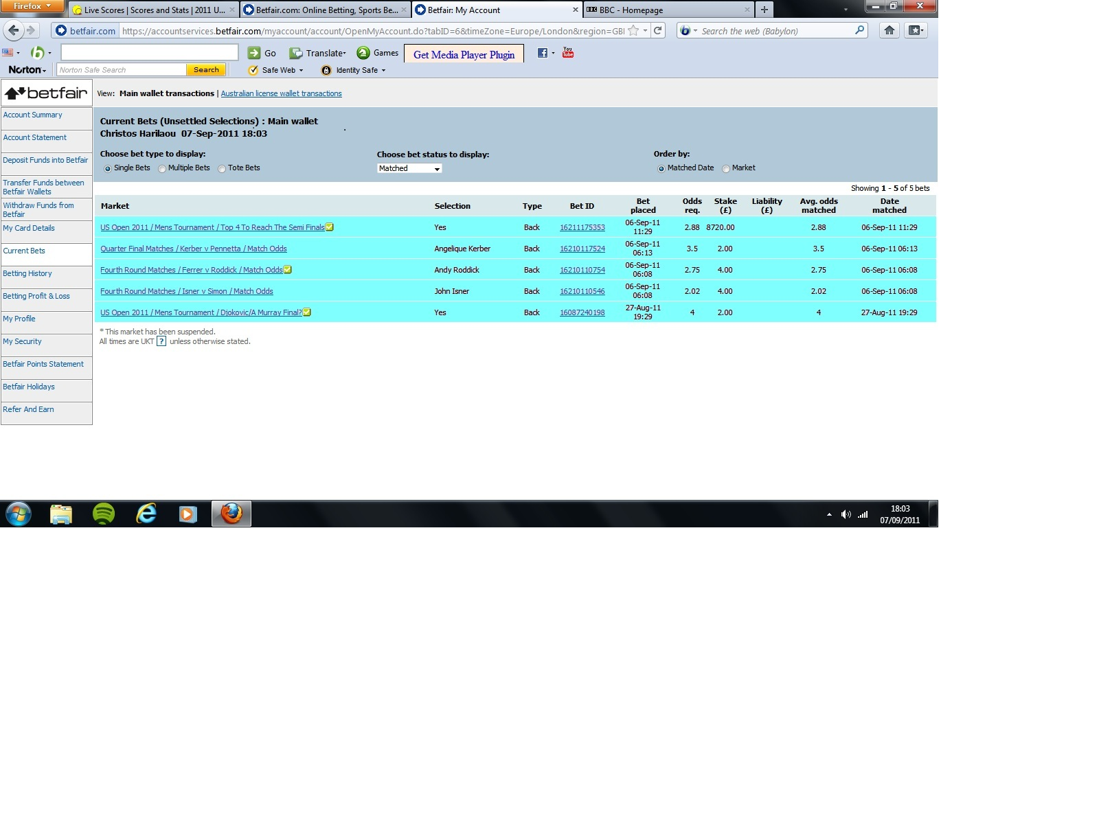Click the Facebook icon in the toolbar
The width and height of the screenshot is (1099, 824).
tap(542, 53)
